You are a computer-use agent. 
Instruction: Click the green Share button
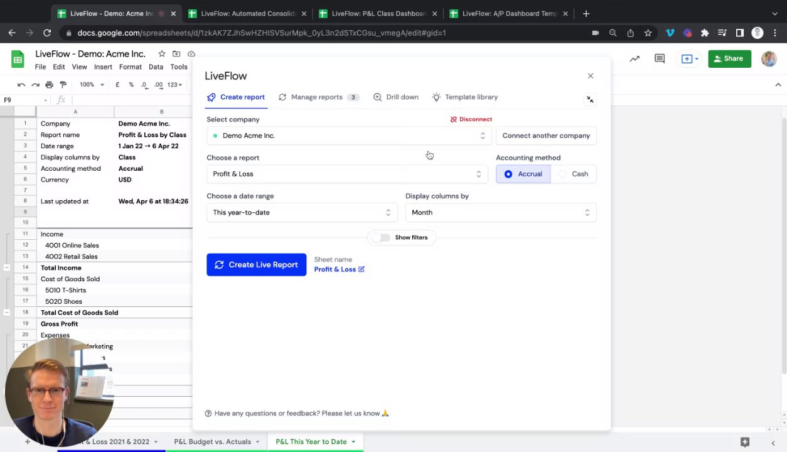point(729,58)
